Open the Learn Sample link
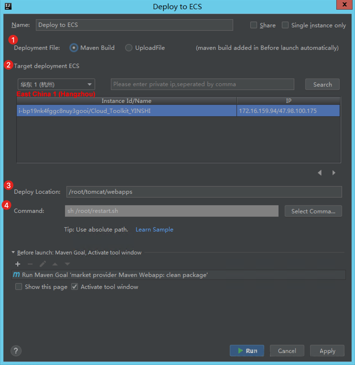 click(154, 230)
